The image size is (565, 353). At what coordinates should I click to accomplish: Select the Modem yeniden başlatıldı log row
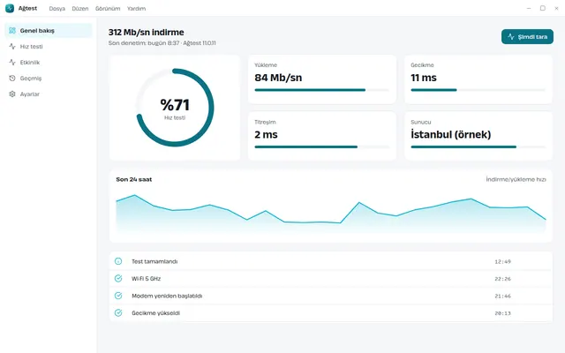[331, 296]
